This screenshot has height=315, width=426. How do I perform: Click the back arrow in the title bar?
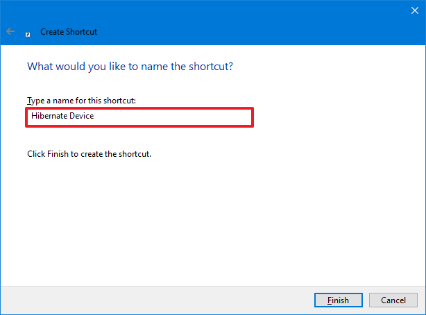(10, 32)
